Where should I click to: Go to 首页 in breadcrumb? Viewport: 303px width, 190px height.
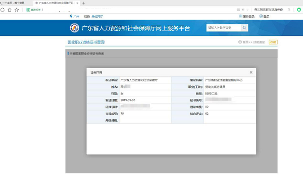pyautogui.click(x=245, y=42)
